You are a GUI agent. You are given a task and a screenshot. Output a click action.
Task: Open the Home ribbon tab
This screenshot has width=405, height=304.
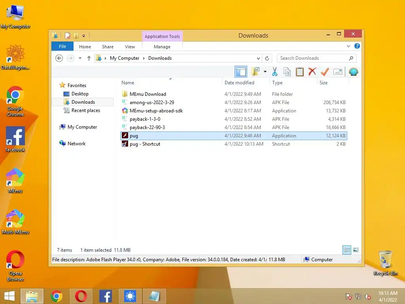(x=85, y=47)
